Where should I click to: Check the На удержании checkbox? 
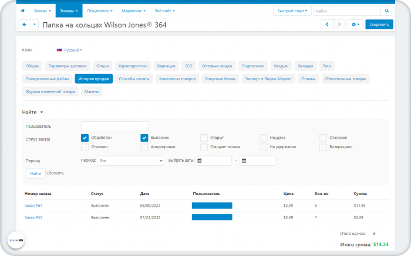point(264,147)
